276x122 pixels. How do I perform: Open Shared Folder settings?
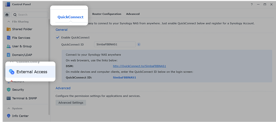[22, 29]
